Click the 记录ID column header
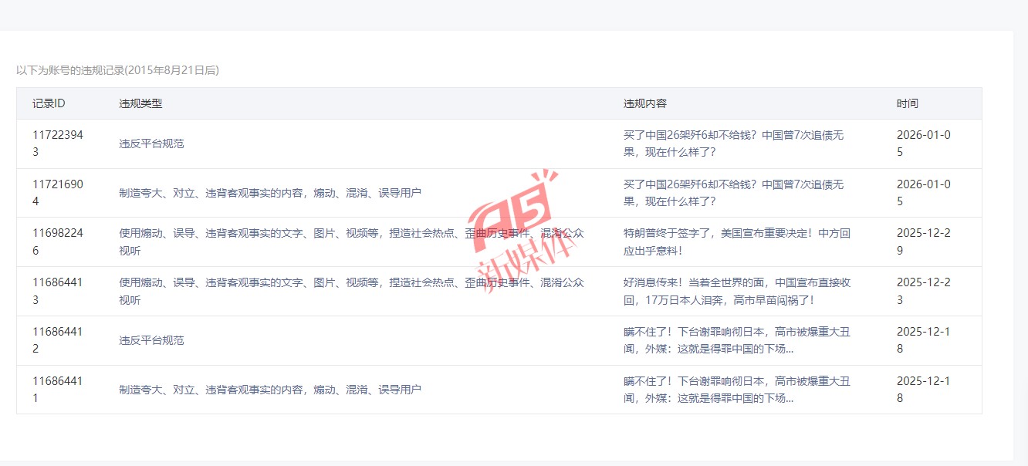Viewport: 1028px width, 466px height. (x=49, y=103)
